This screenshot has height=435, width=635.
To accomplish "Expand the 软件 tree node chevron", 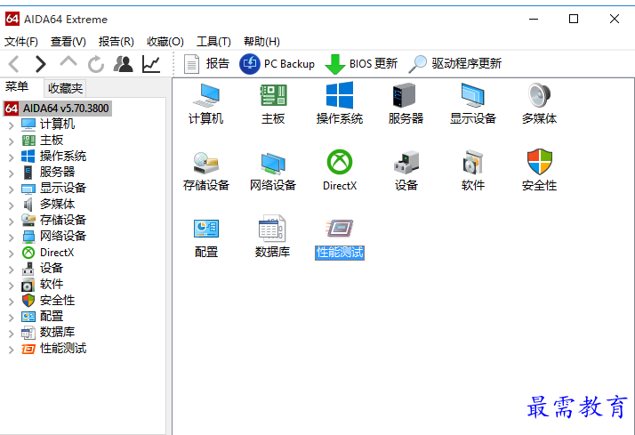I will point(12,286).
